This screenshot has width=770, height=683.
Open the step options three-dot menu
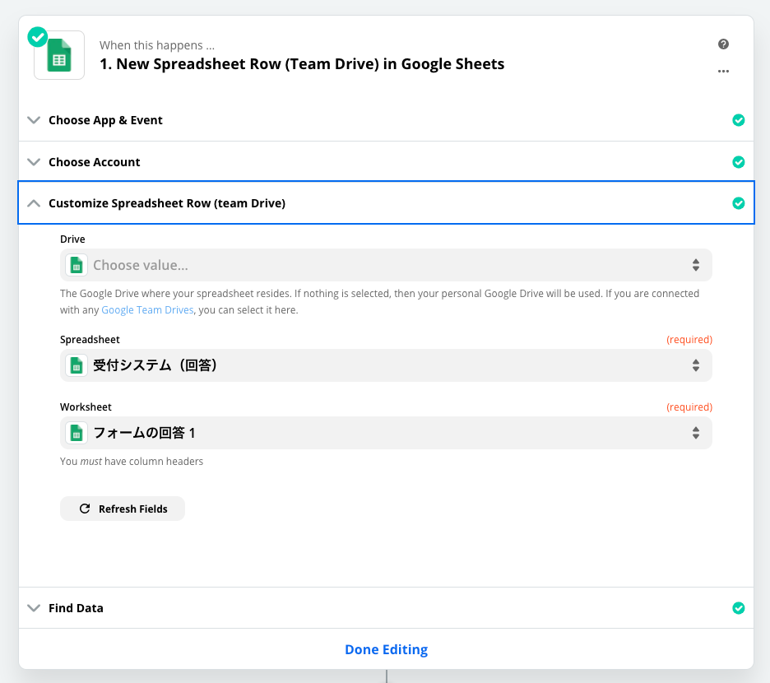coord(723,72)
